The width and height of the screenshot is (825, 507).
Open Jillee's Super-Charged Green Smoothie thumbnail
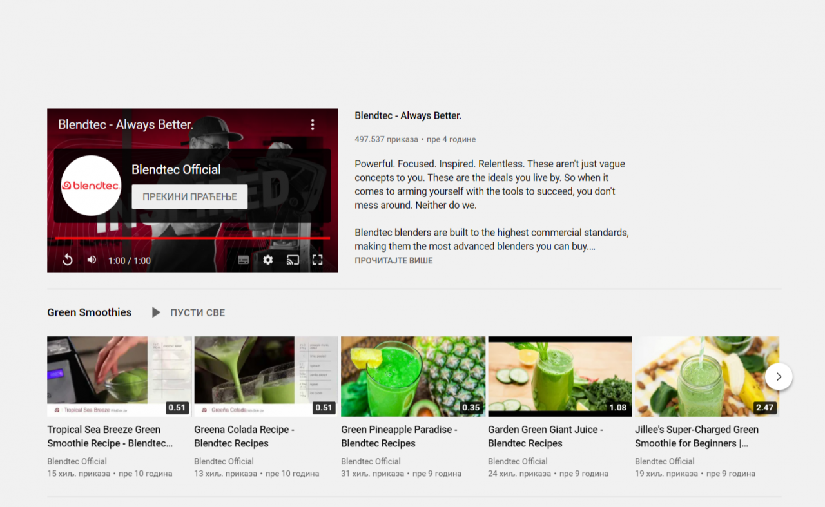click(x=707, y=376)
